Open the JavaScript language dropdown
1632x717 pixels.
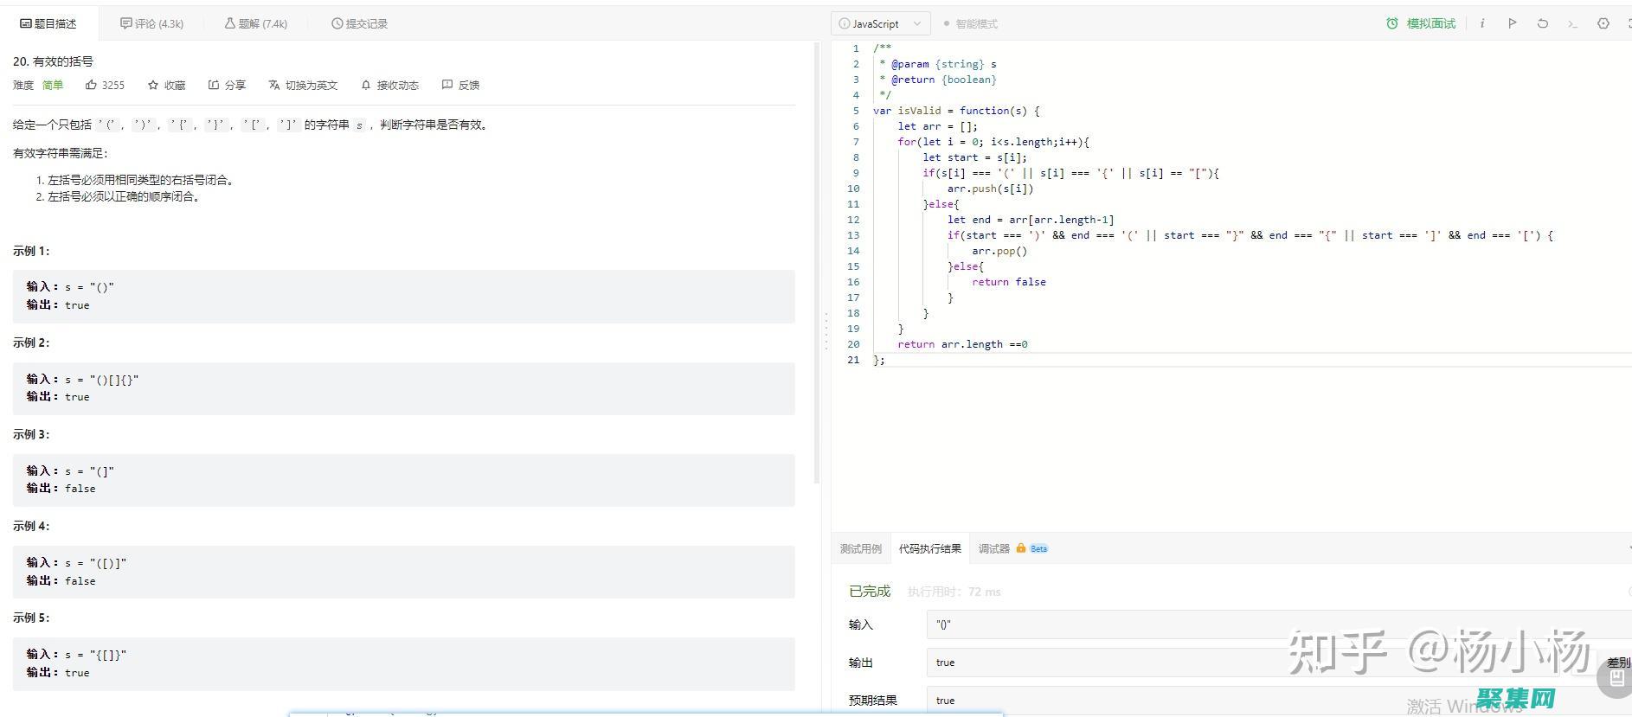tap(880, 23)
